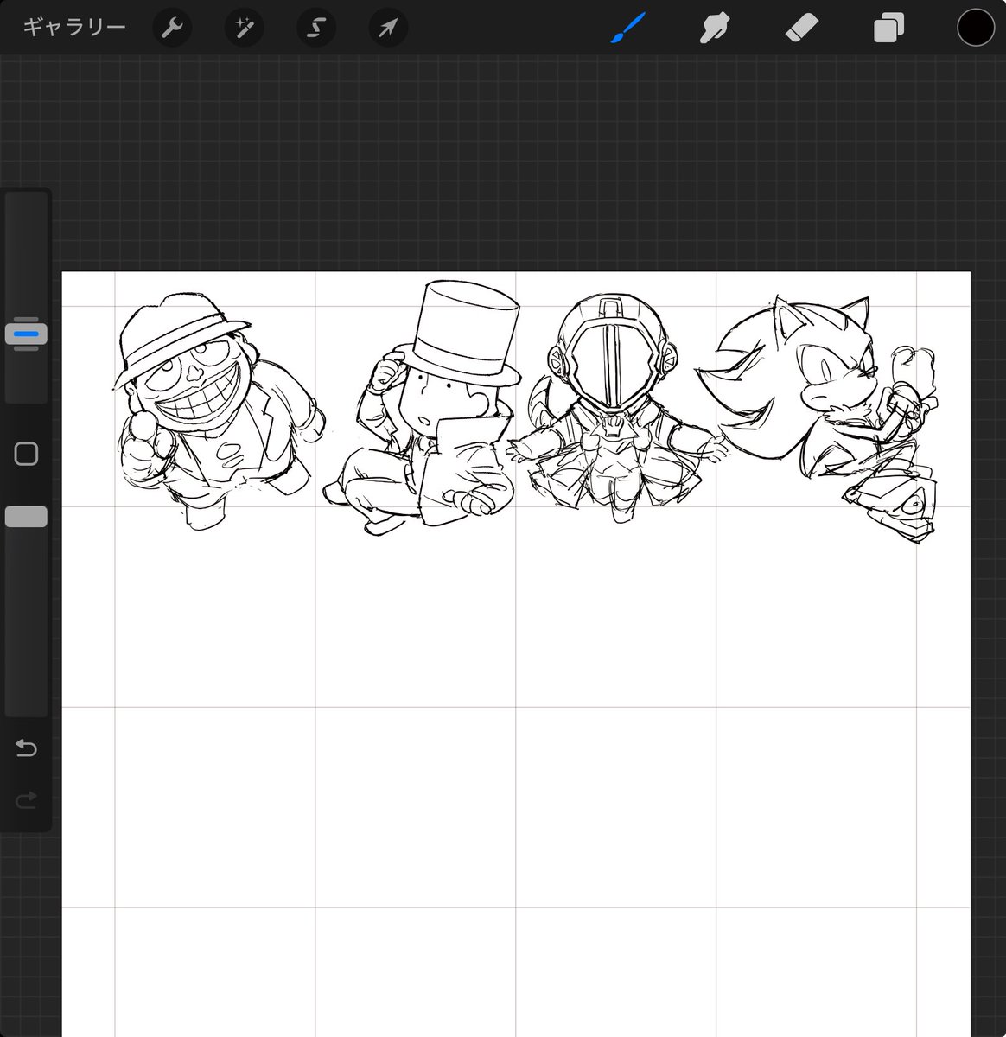This screenshot has height=1037, width=1006.
Task: Select the Eraser tool
Action: point(801,29)
